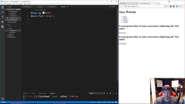Kill the terminal with trash icon
This screenshot has height=104, width=185.
110,93
